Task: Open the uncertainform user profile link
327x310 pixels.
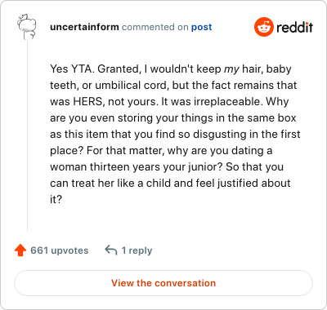Action: click(x=84, y=27)
